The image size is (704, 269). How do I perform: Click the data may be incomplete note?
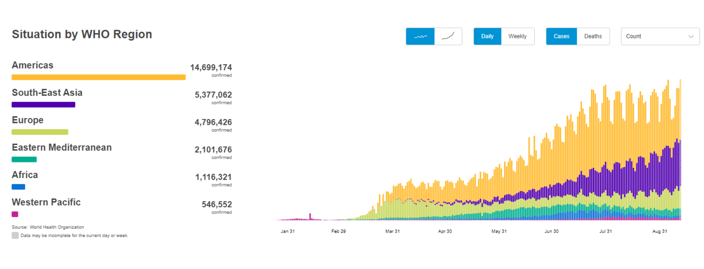[74, 236]
